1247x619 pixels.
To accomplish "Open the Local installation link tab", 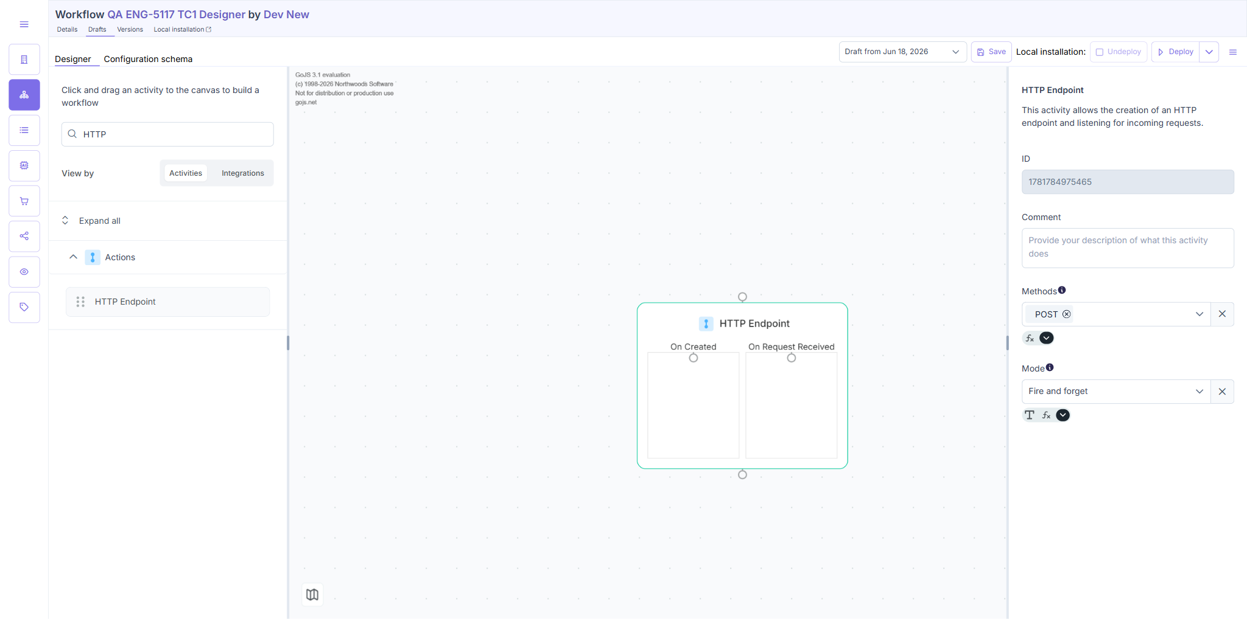I will pos(183,29).
